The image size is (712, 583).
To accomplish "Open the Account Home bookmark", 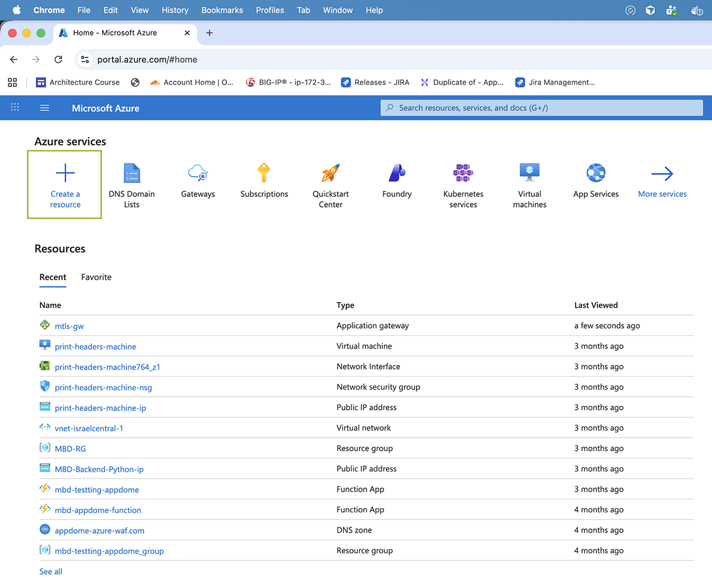I will 192,82.
